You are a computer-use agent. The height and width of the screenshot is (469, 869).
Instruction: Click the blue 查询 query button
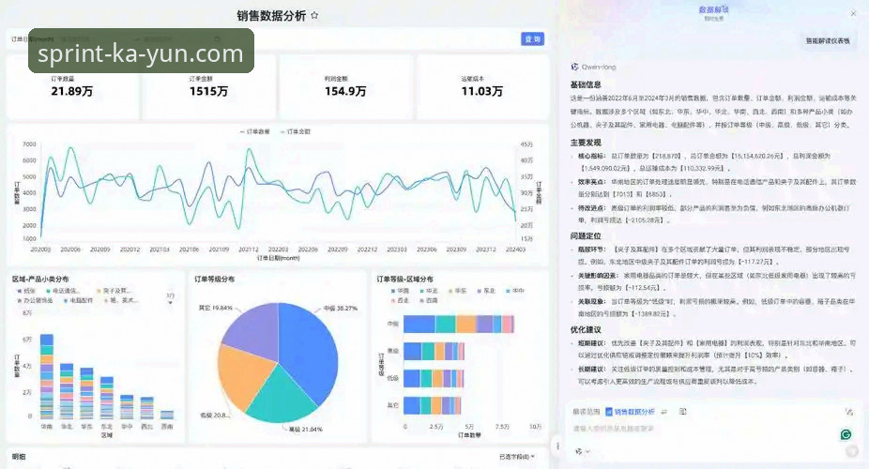pos(532,38)
